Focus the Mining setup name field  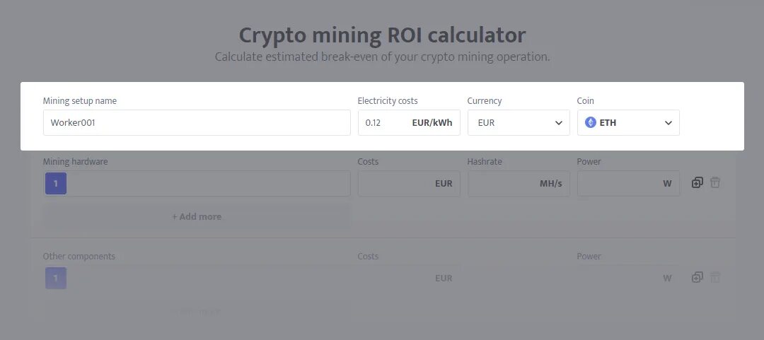coord(197,122)
